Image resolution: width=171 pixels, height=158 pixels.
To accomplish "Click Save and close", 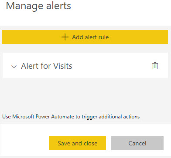I will click(x=77, y=143).
